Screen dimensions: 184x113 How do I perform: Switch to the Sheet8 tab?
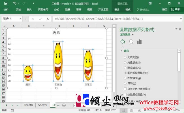coord(28,105)
